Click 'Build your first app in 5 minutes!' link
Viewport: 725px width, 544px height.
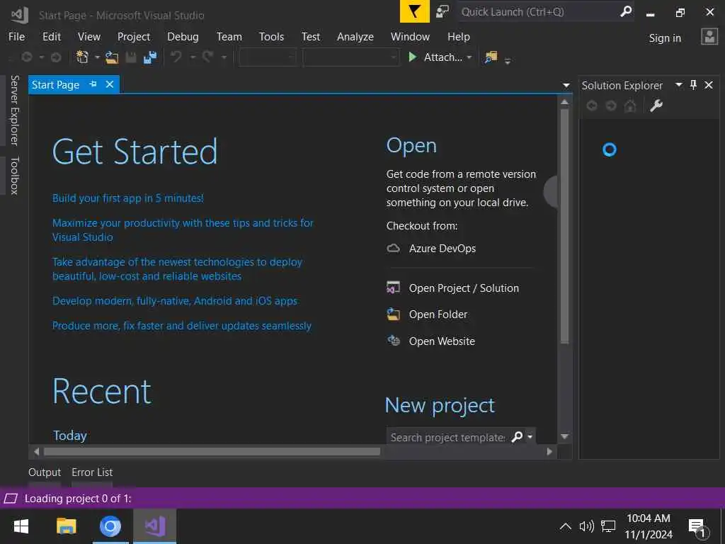tap(127, 198)
